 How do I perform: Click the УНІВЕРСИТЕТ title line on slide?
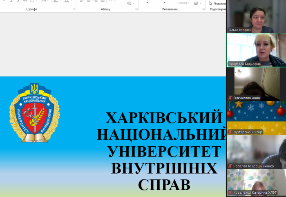164,151
